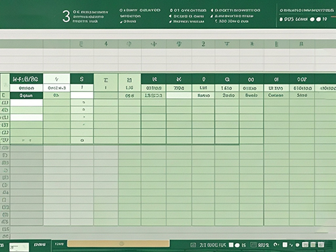The image size is (336, 252).
Task: Select the cell reading 1610
Action: (x=226, y=88)
